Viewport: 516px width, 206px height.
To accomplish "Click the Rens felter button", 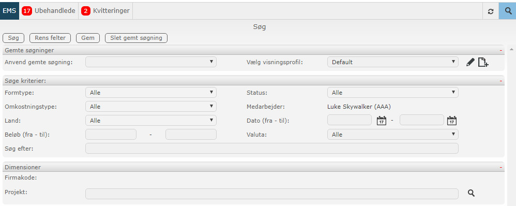I will 50,38.
